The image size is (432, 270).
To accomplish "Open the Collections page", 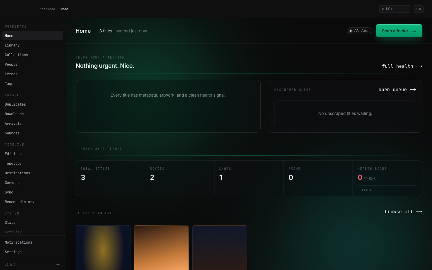I will pos(33,55).
